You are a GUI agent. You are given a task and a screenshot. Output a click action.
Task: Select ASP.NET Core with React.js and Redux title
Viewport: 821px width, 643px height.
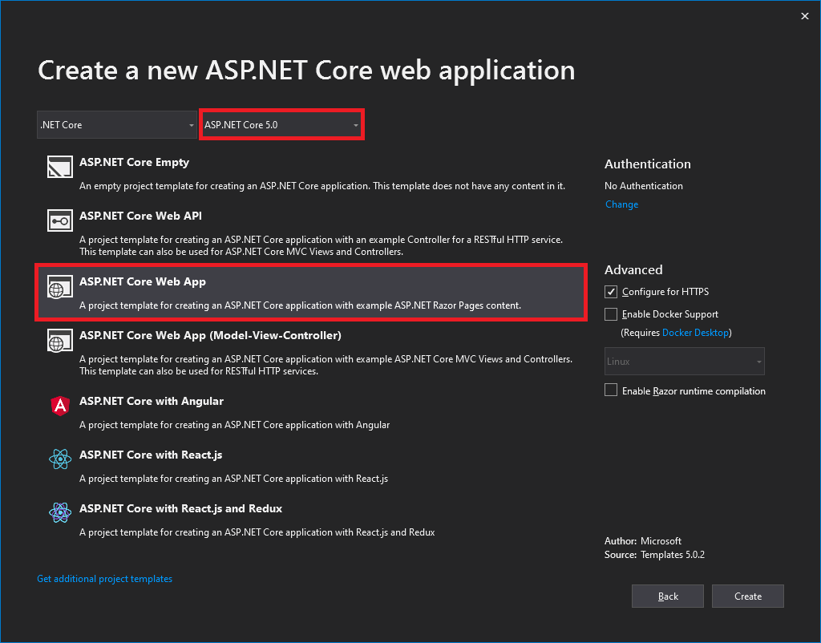pyautogui.click(x=180, y=508)
